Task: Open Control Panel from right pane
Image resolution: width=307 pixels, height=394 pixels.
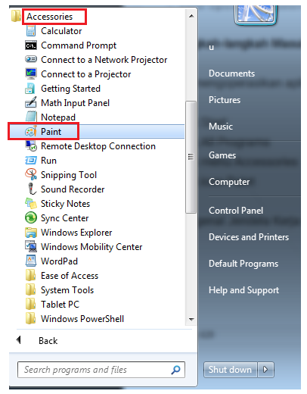Action: click(x=236, y=211)
